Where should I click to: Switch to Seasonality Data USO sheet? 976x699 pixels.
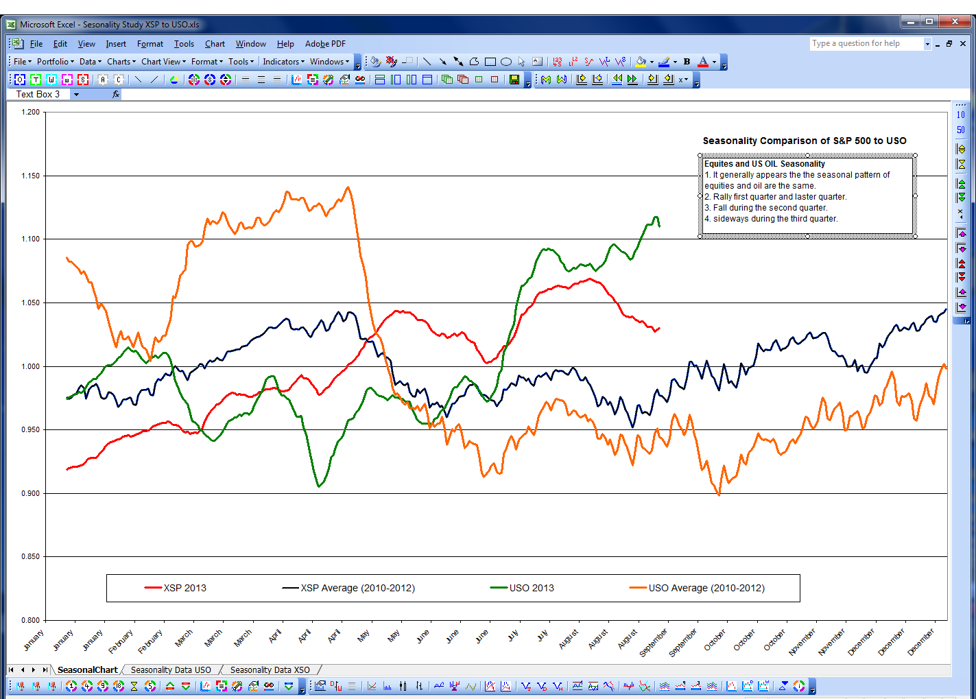pos(171,670)
